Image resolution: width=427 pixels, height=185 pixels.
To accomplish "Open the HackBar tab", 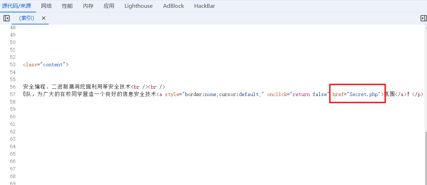I will pos(204,6).
